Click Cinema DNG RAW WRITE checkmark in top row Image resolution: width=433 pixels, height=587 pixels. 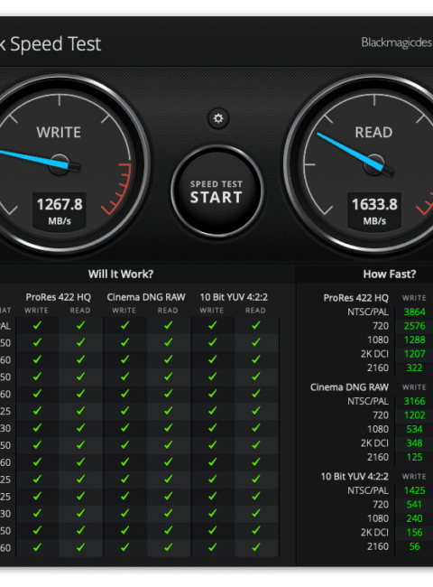coord(124,325)
